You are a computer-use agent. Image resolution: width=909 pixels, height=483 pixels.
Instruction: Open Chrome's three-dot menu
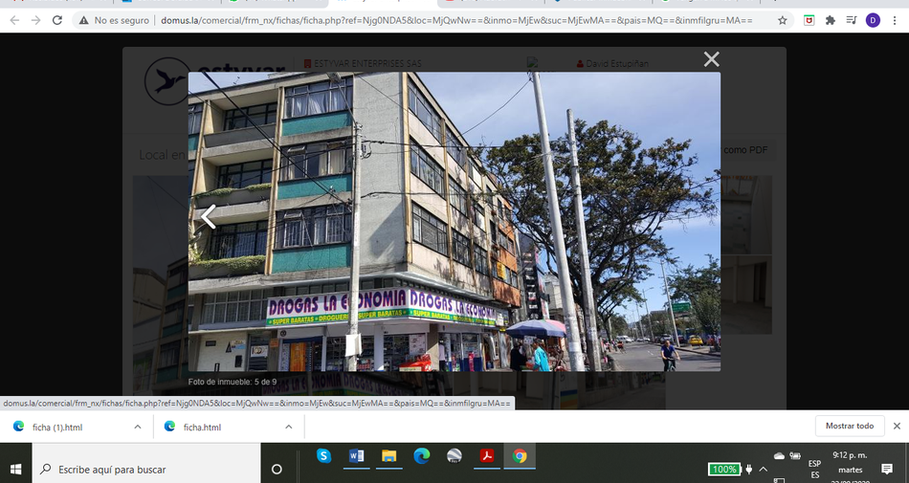(894, 20)
